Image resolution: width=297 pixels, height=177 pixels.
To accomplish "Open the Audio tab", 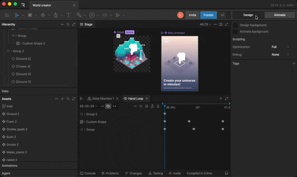I will tap(175, 173).
